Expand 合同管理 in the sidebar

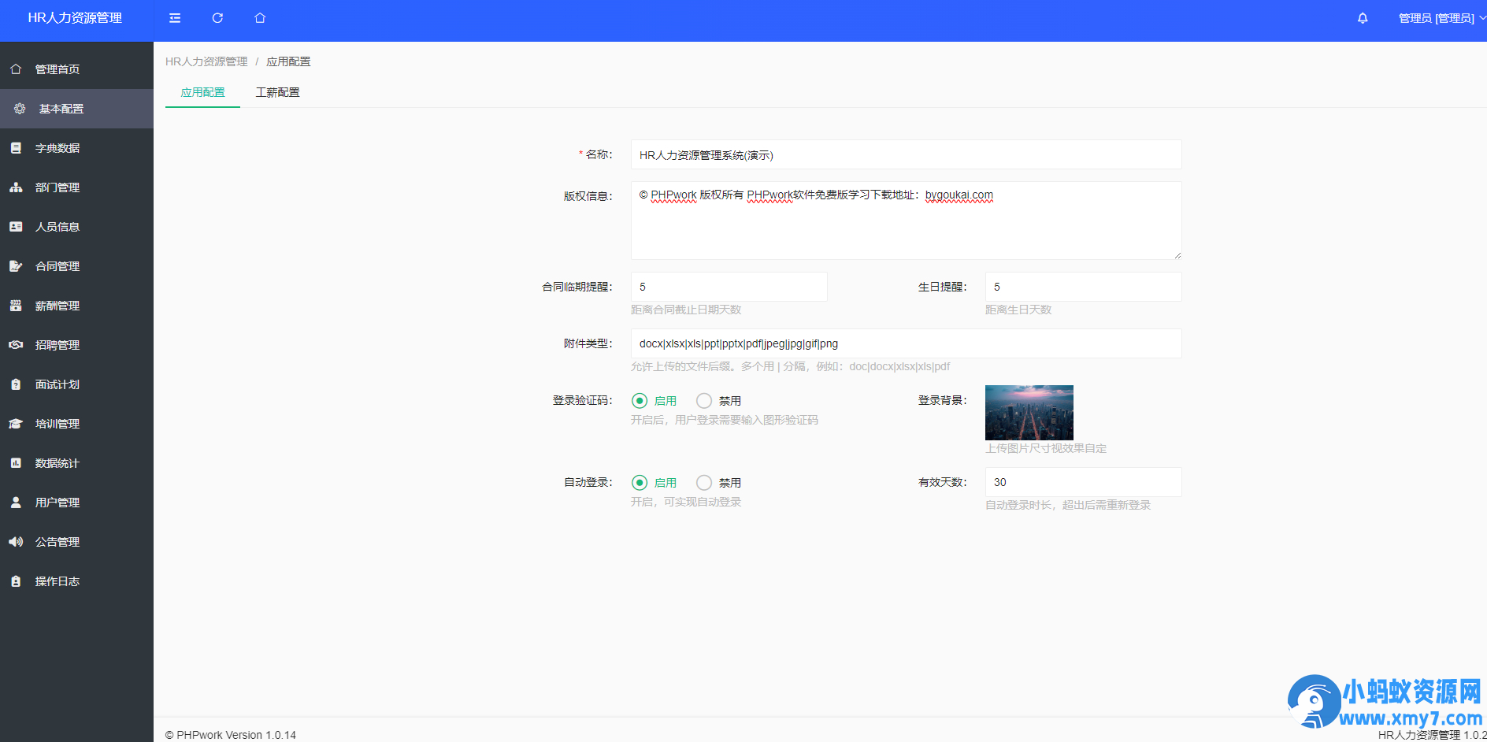click(57, 266)
